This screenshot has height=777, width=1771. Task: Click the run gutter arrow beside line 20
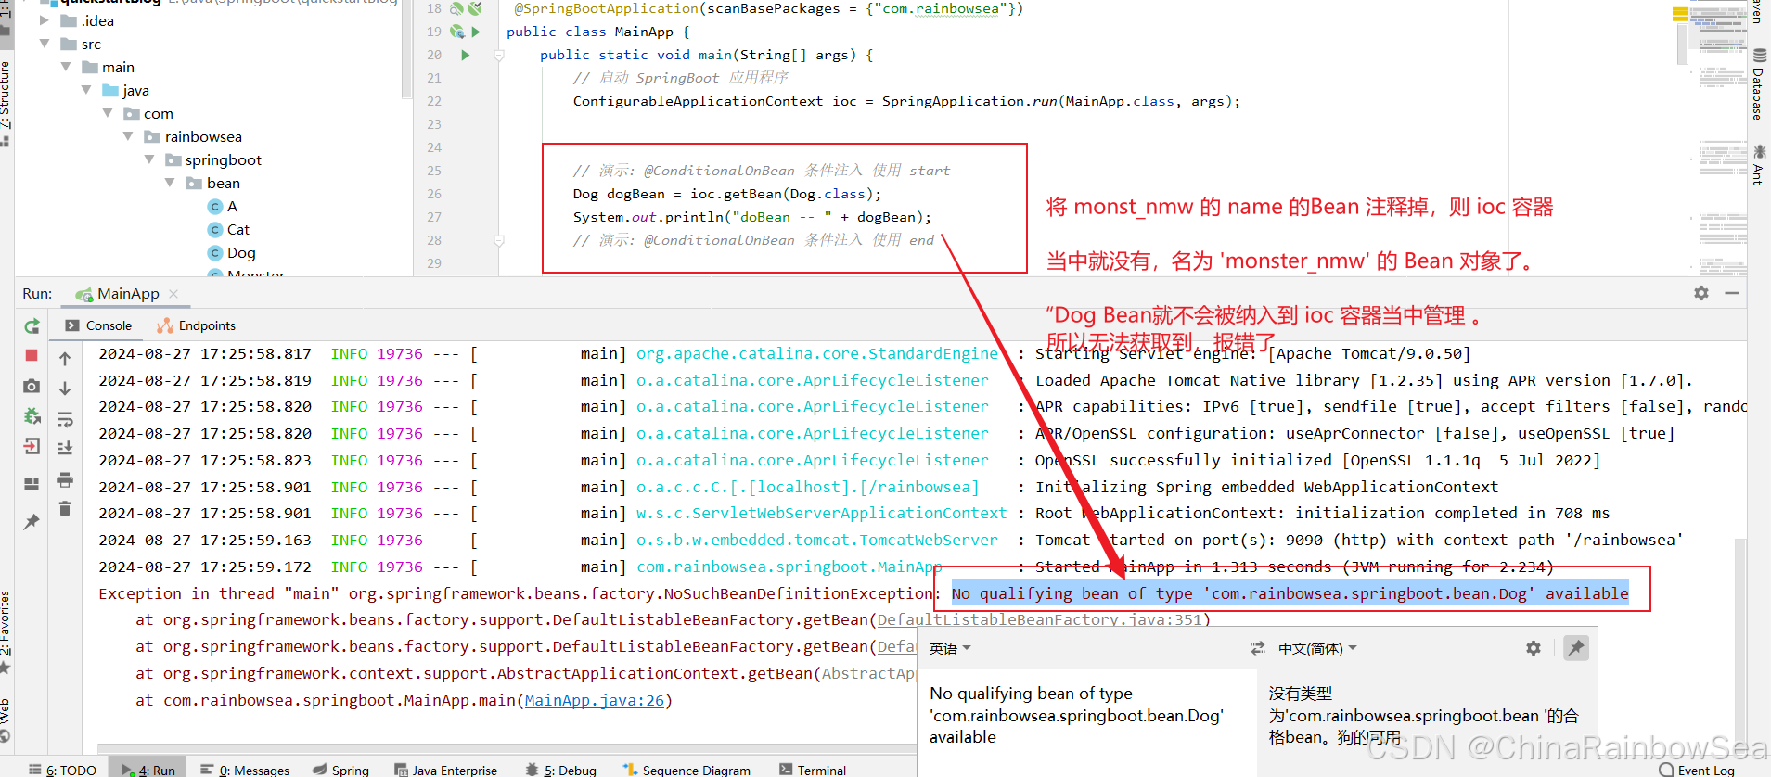(466, 55)
